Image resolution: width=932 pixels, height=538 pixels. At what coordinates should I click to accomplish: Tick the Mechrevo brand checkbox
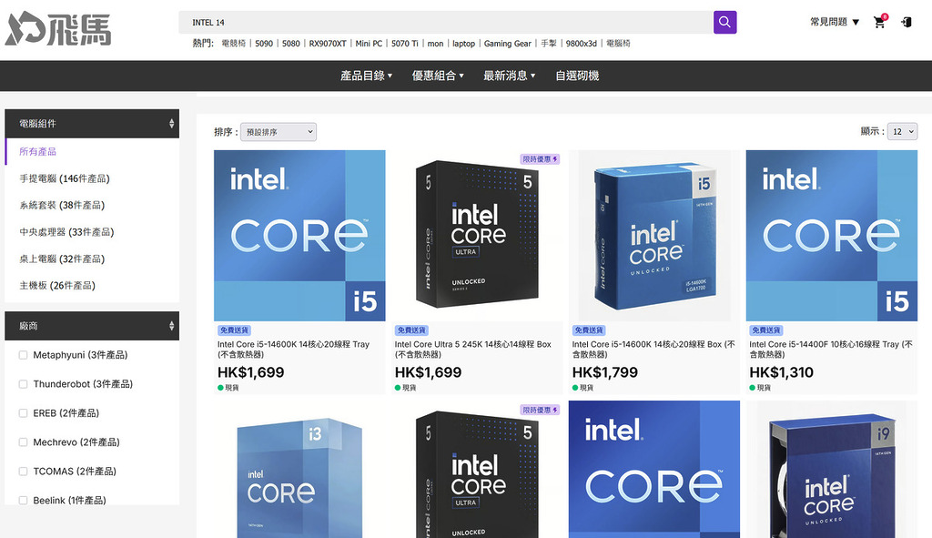tap(24, 442)
